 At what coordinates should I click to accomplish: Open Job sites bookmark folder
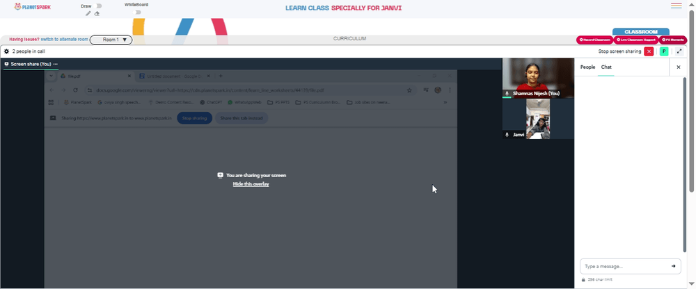[x=368, y=102]
